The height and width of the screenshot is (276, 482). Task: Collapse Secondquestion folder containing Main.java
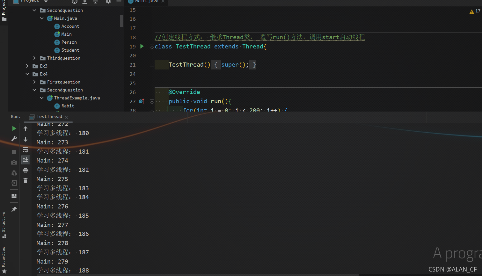point(34,10)
